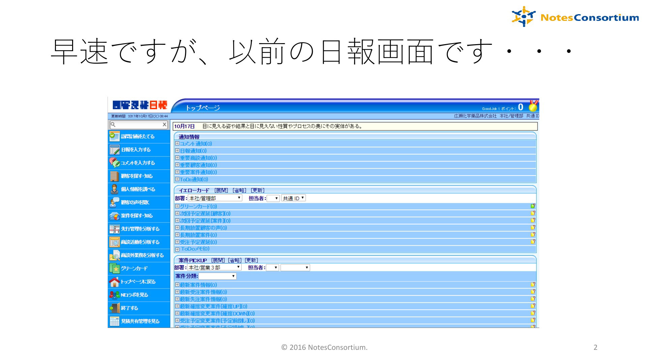Go home via トップページに戻る house icon

(x=114, y=281)
